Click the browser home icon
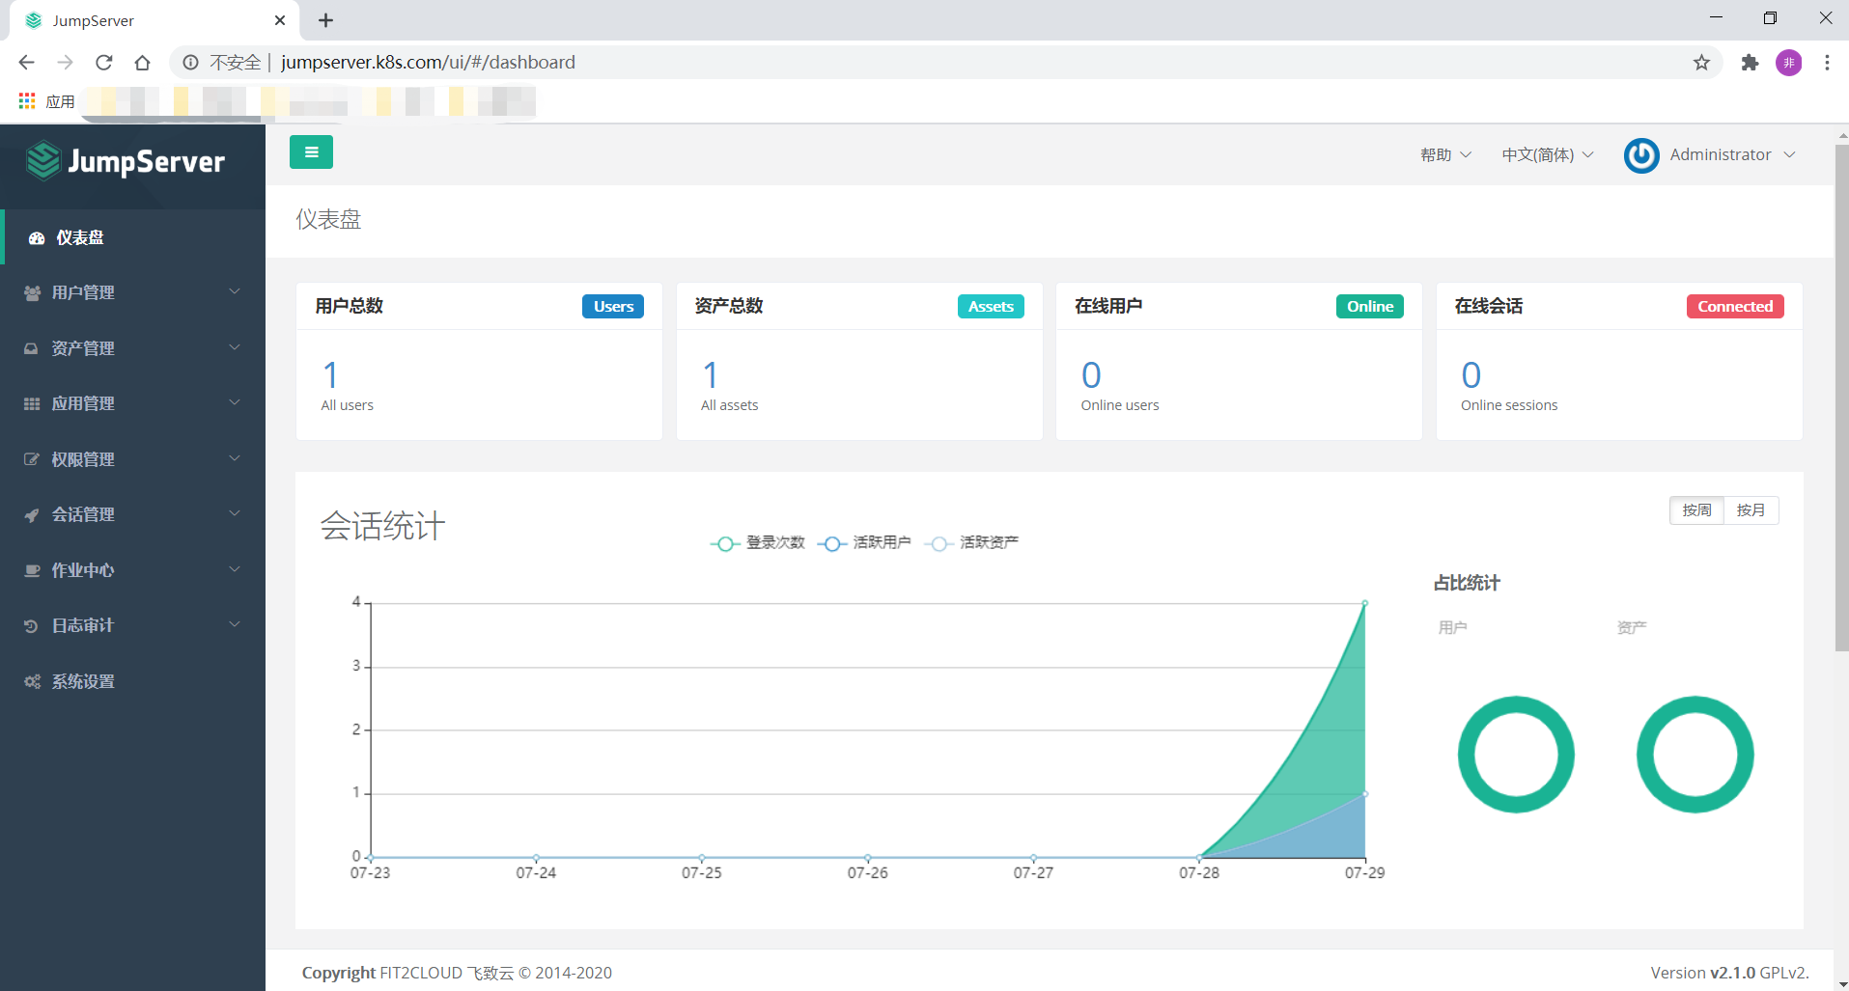This screenshot has height=991, width=1849. (x=143, y=62)
